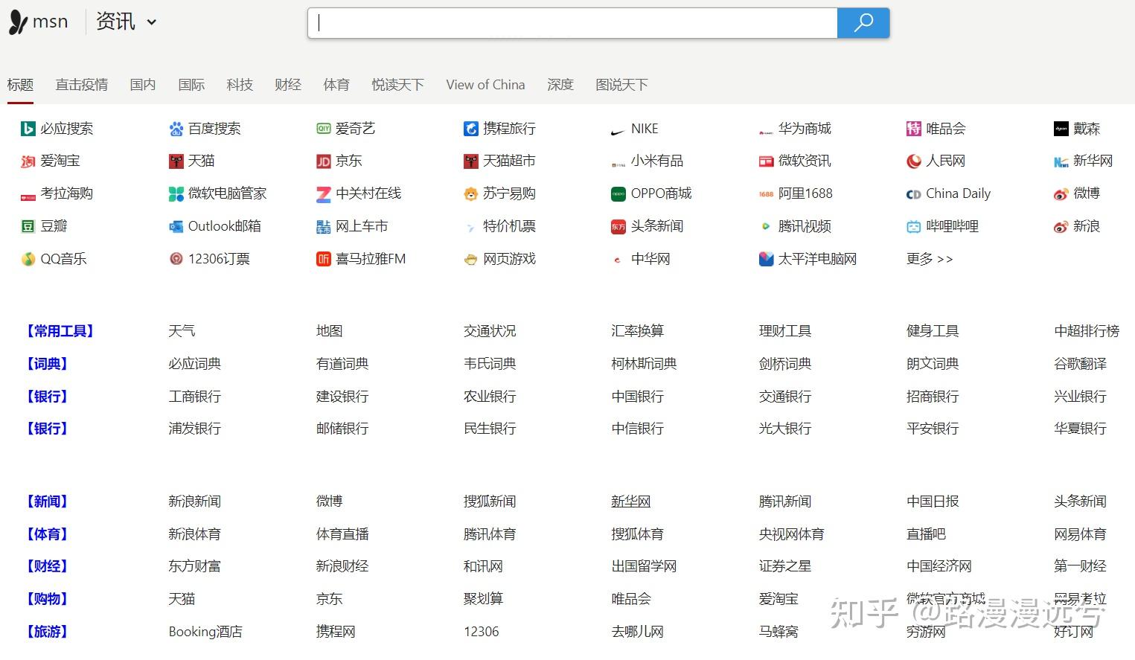The height and width of the screenshot is (660, 1135).
Task: Click the 微博 icon in the shortcuts grid
Action: (1061, 194)
